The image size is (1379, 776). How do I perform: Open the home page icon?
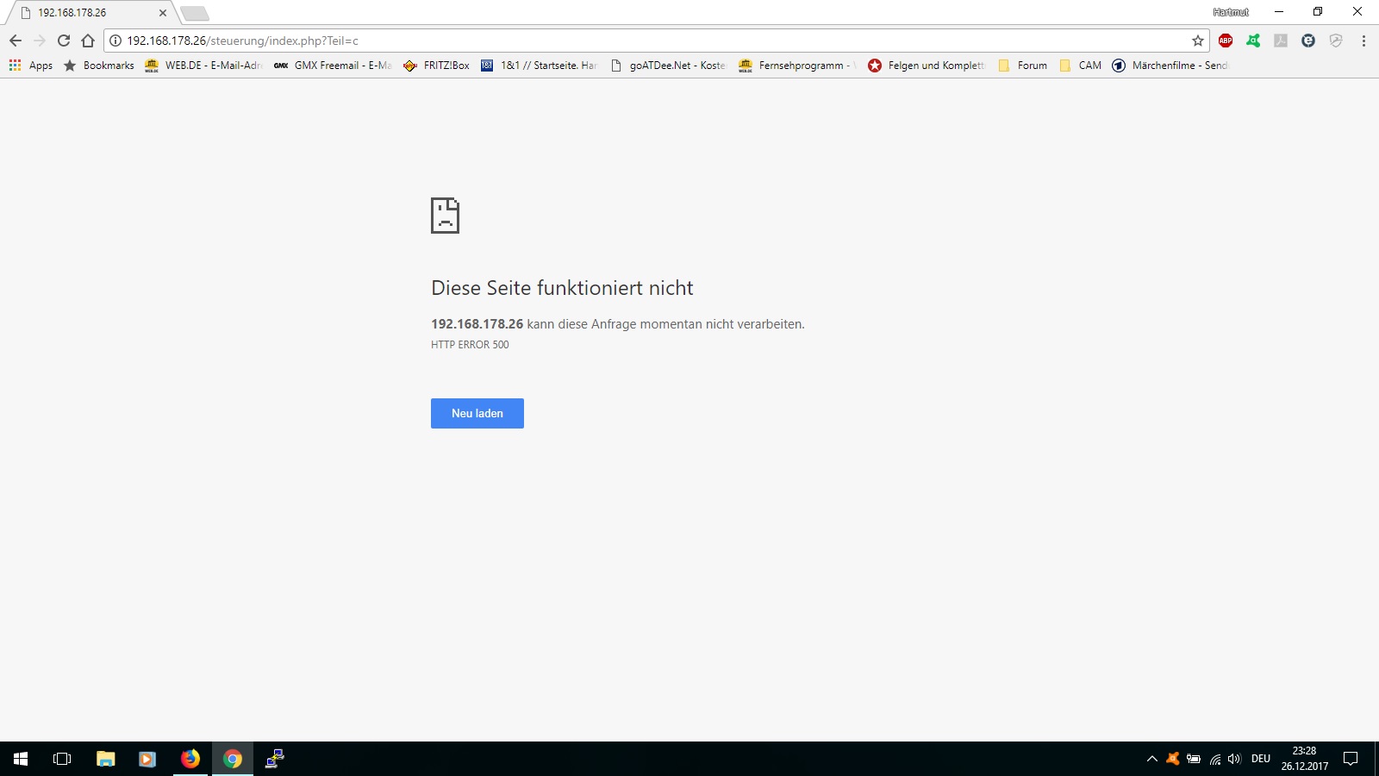[88, 41]
